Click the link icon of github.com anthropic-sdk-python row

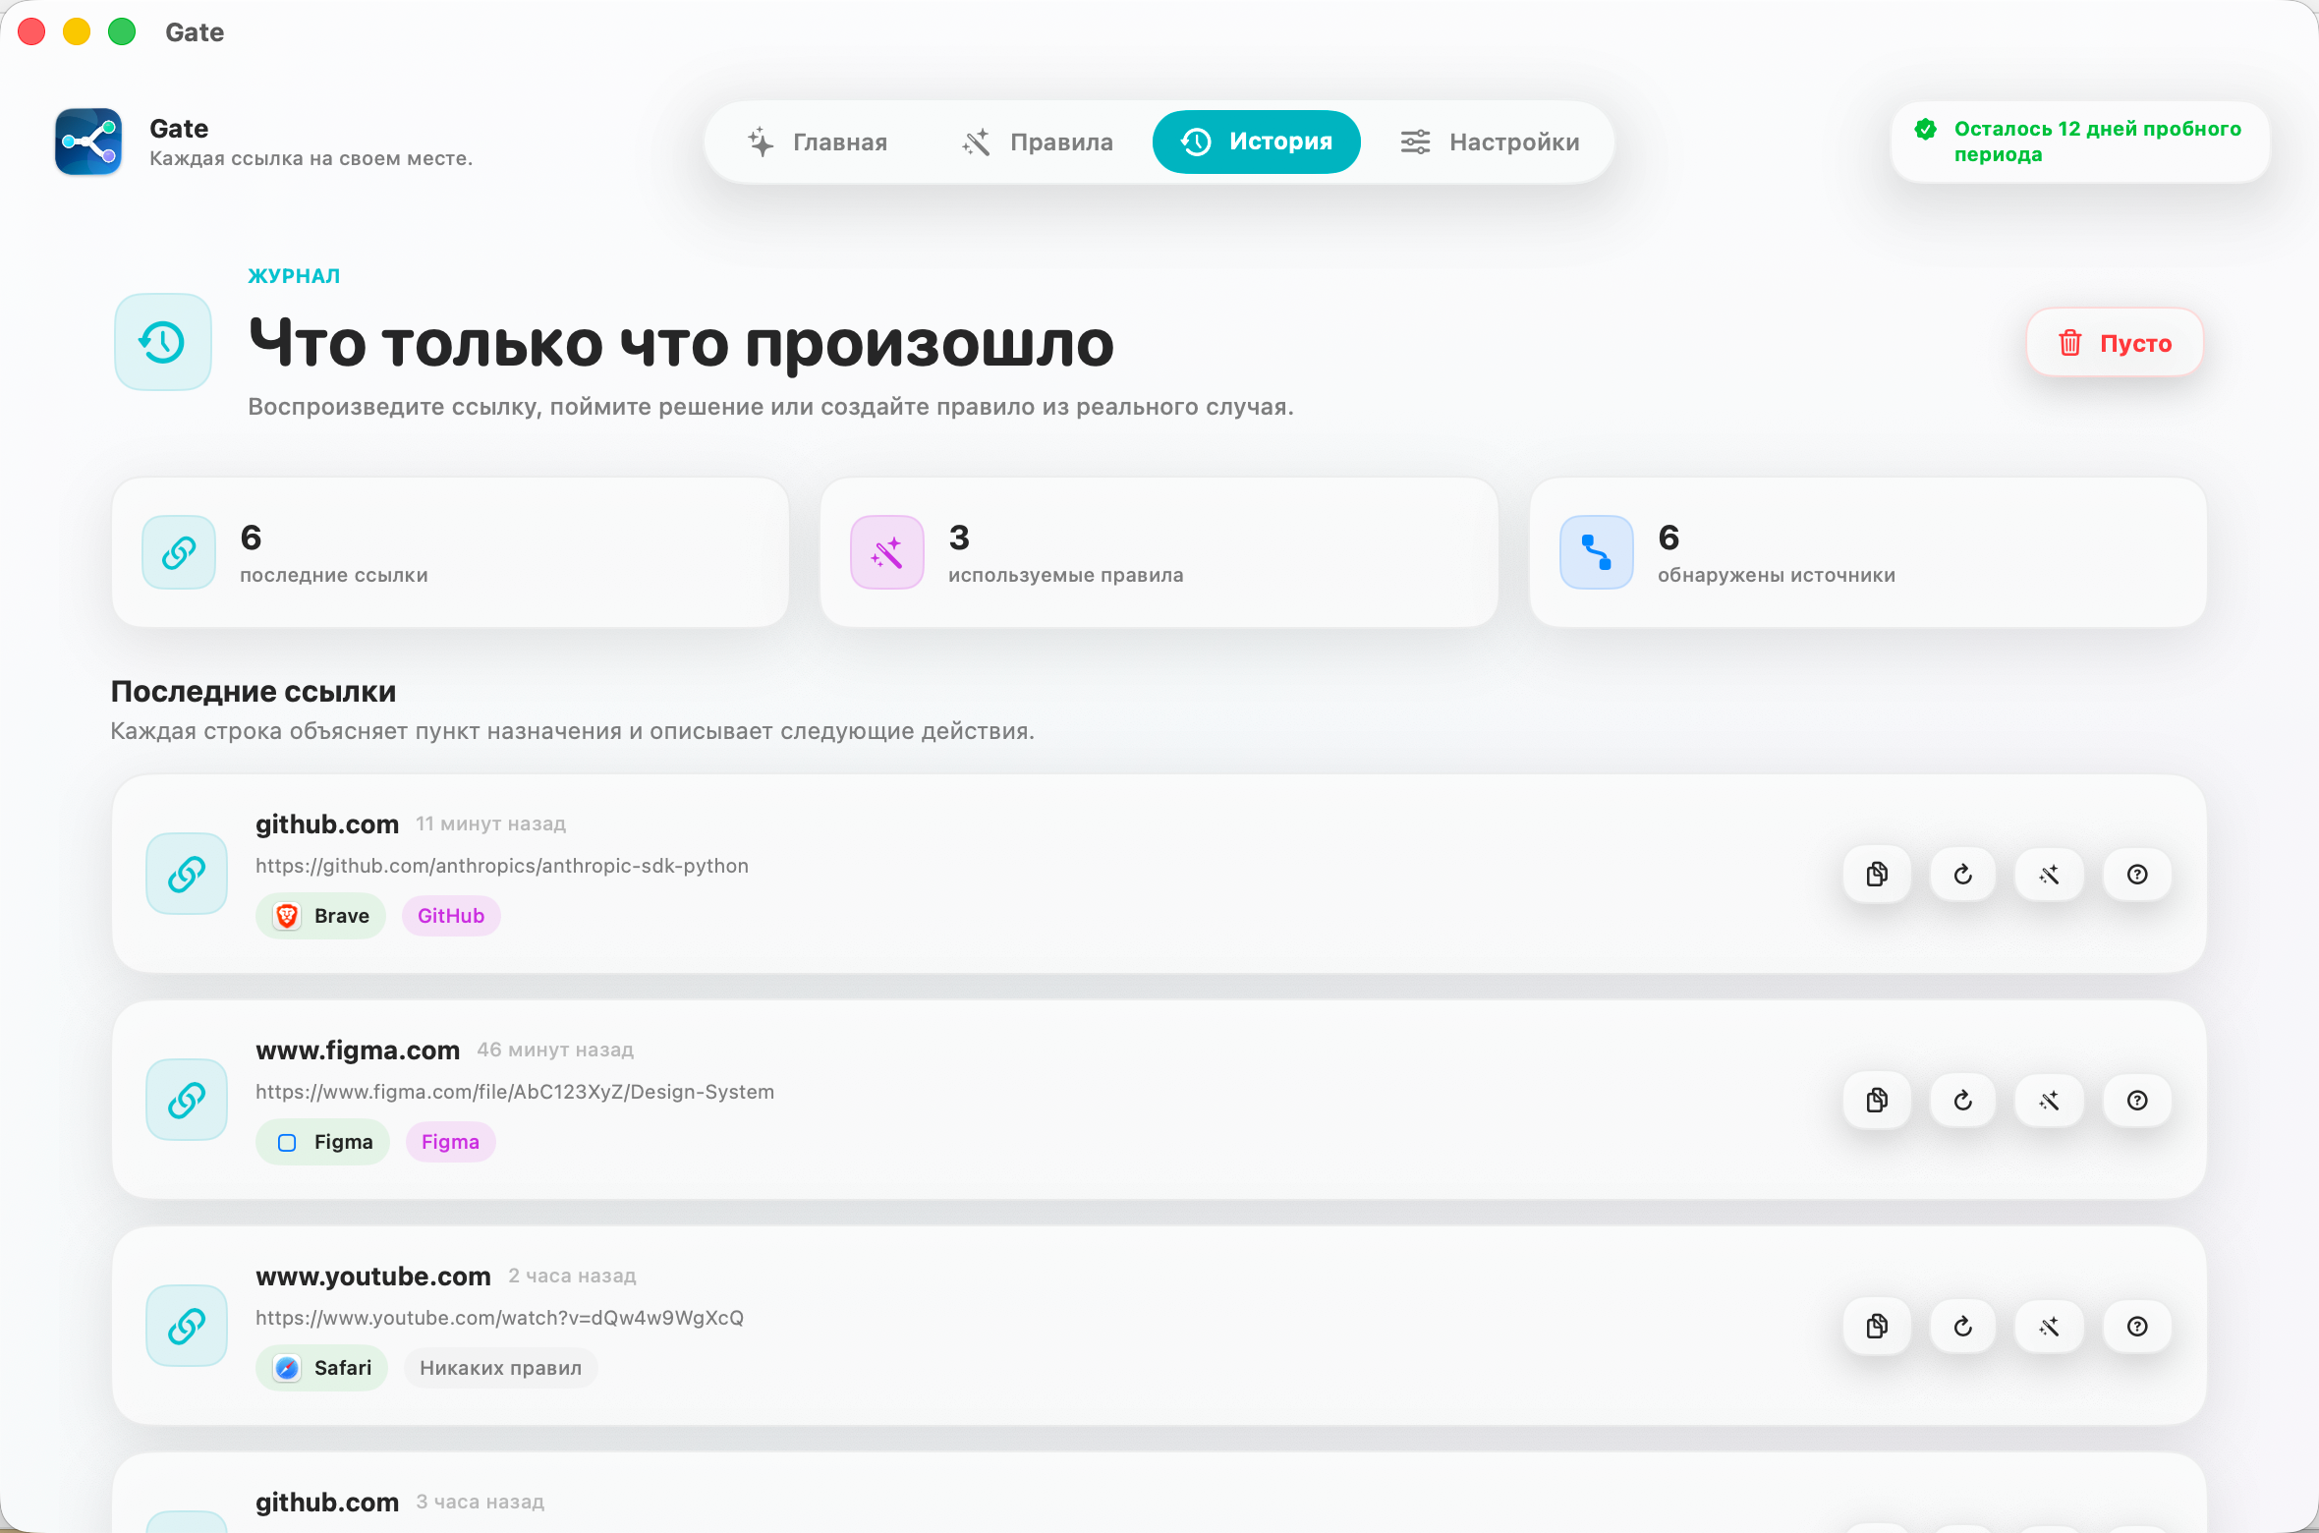tap(187, 874)
